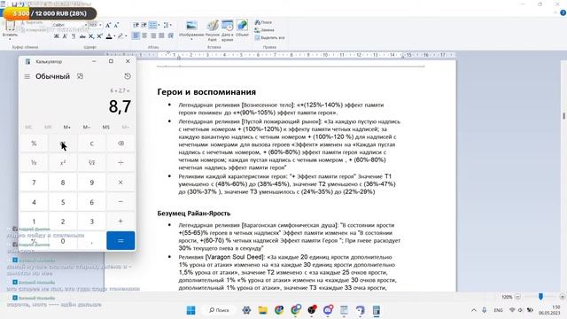Justify the text in WordPad
Image resolution: width=567 pixels, height=319 pixels.
[x=161, y=35]
